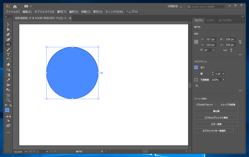Change the screen mode icon
This screenshot has width=249, height=157.
(x=8, y=126)
